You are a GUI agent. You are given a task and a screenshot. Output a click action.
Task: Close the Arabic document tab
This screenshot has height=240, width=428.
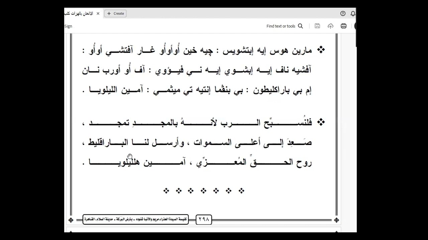click(x=98, y=13)
